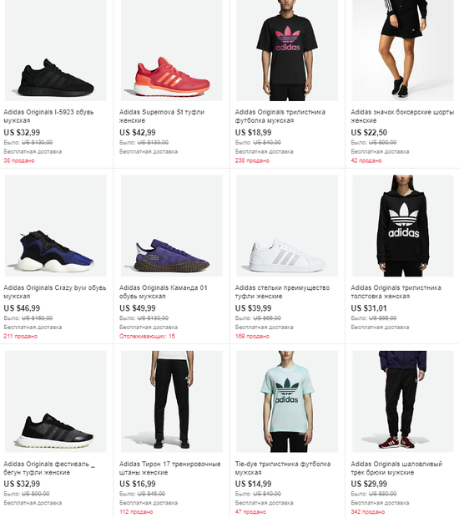The height and width of the screenshot is (518, 459).
Task: Open the red Supernova St shoe photo
Action: (172, 50)
